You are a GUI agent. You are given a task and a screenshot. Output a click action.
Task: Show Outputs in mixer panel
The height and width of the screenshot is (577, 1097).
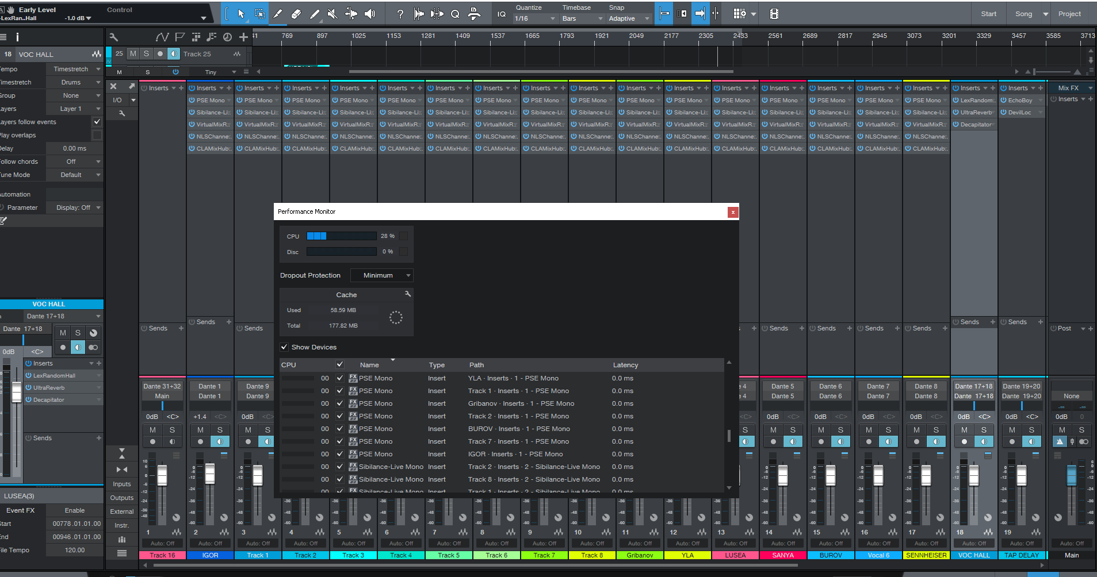tap(122, 498)
